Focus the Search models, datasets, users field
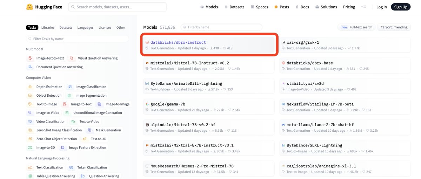Screen dimensions: 421x179 pyautogui.click(x=118, y=7)
